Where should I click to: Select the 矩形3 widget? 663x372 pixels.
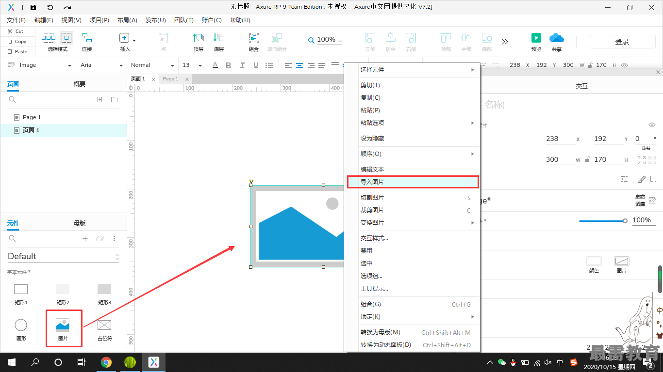click(x=104, y=294)
